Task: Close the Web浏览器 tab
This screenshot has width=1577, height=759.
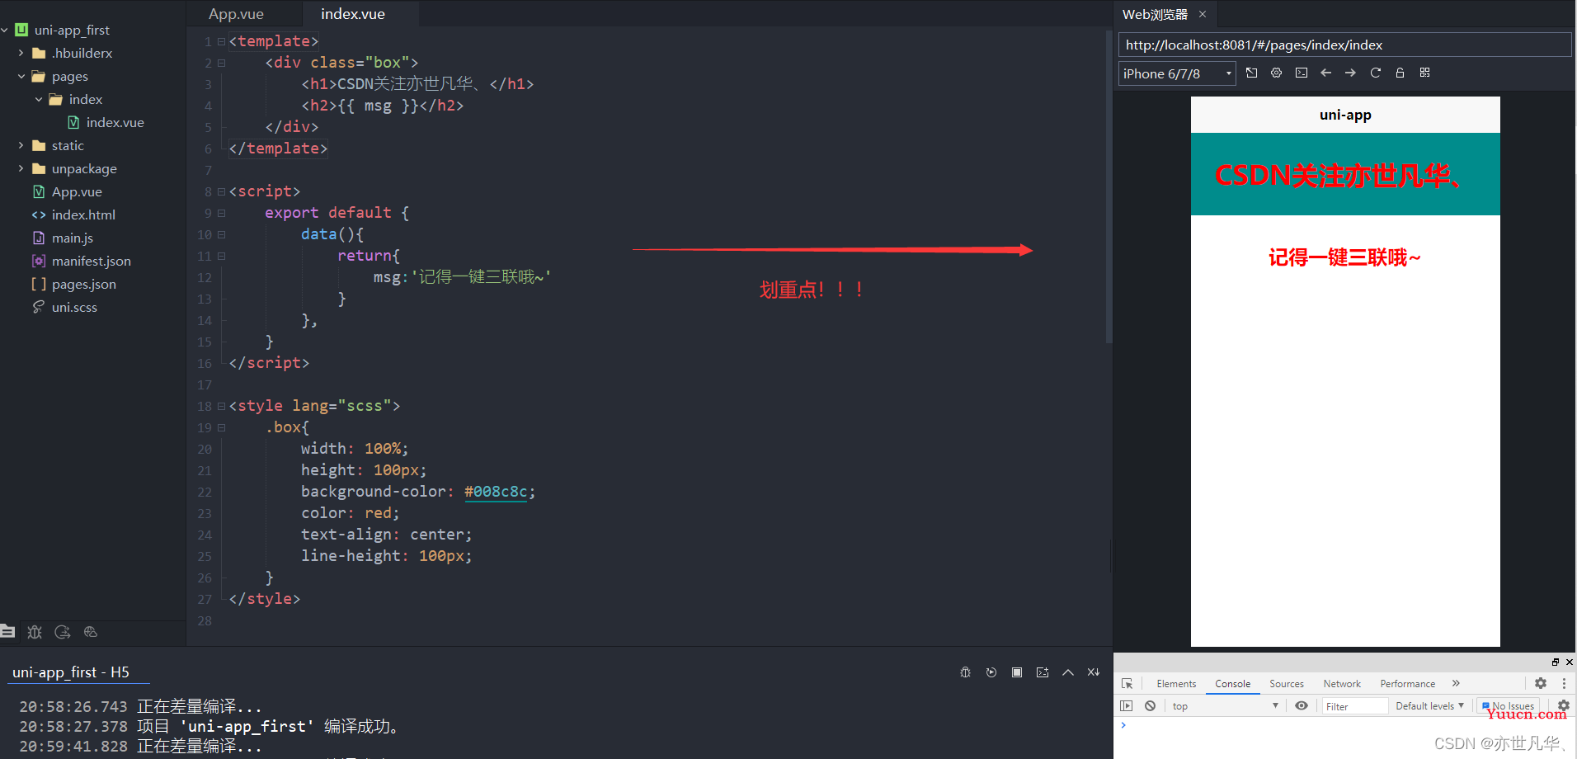Action: pos(1203,14)
